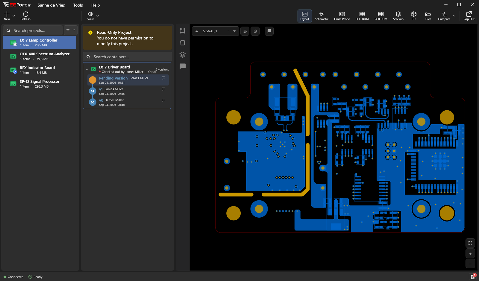This screenshot has width=479, height=281.
Task: Open the Files view
Action: (x=428, y=16)
